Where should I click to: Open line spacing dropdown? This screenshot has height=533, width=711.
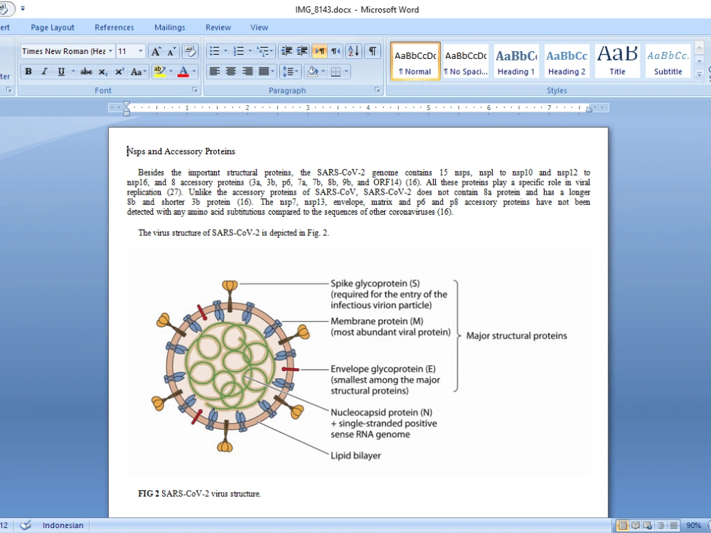pos(291,72)
